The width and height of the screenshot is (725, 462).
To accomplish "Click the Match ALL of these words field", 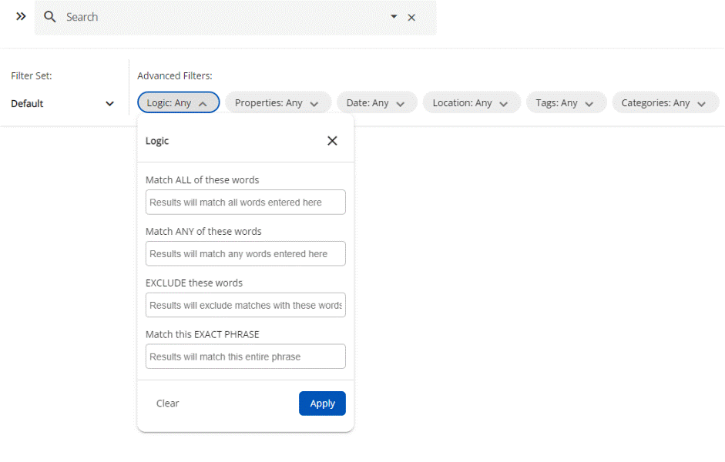I will tap(245, 203).
